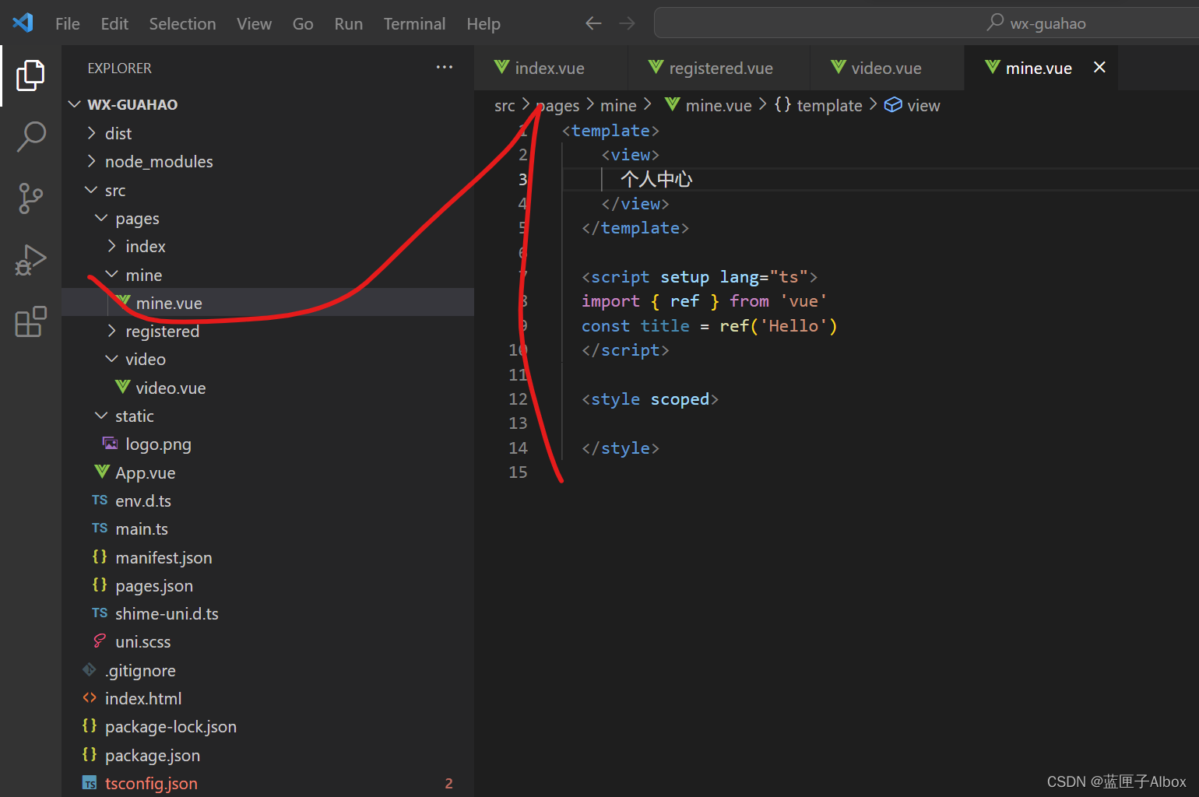Open the Extensions view
1199x797 pixels.
point(30,321)
